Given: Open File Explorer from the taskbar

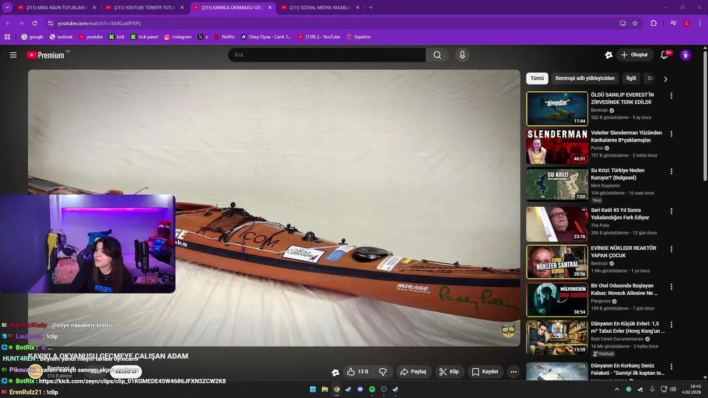Looking at the screenshot, I should 325,389.
